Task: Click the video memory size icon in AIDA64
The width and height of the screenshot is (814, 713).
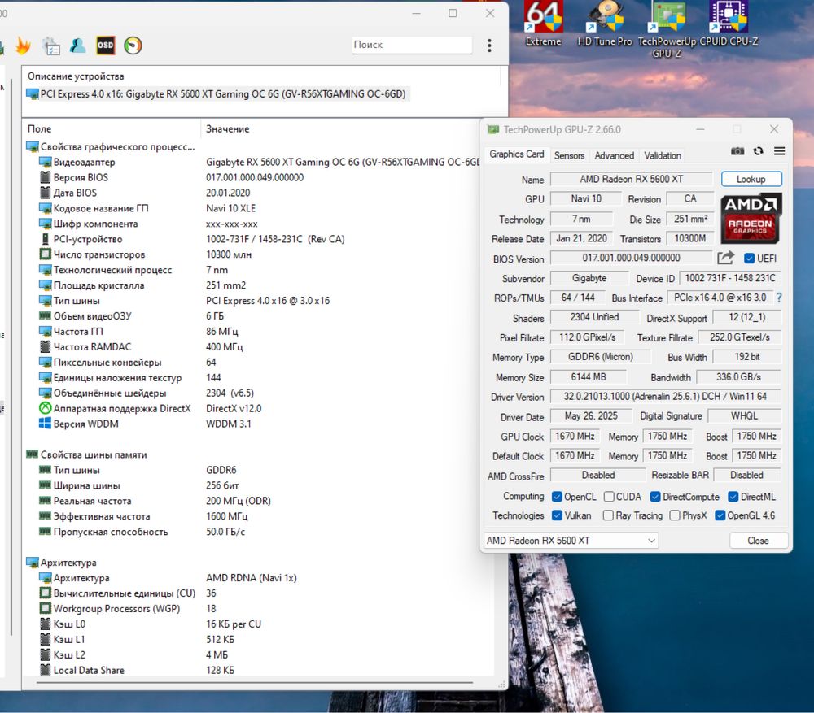Action: point(45,315)
